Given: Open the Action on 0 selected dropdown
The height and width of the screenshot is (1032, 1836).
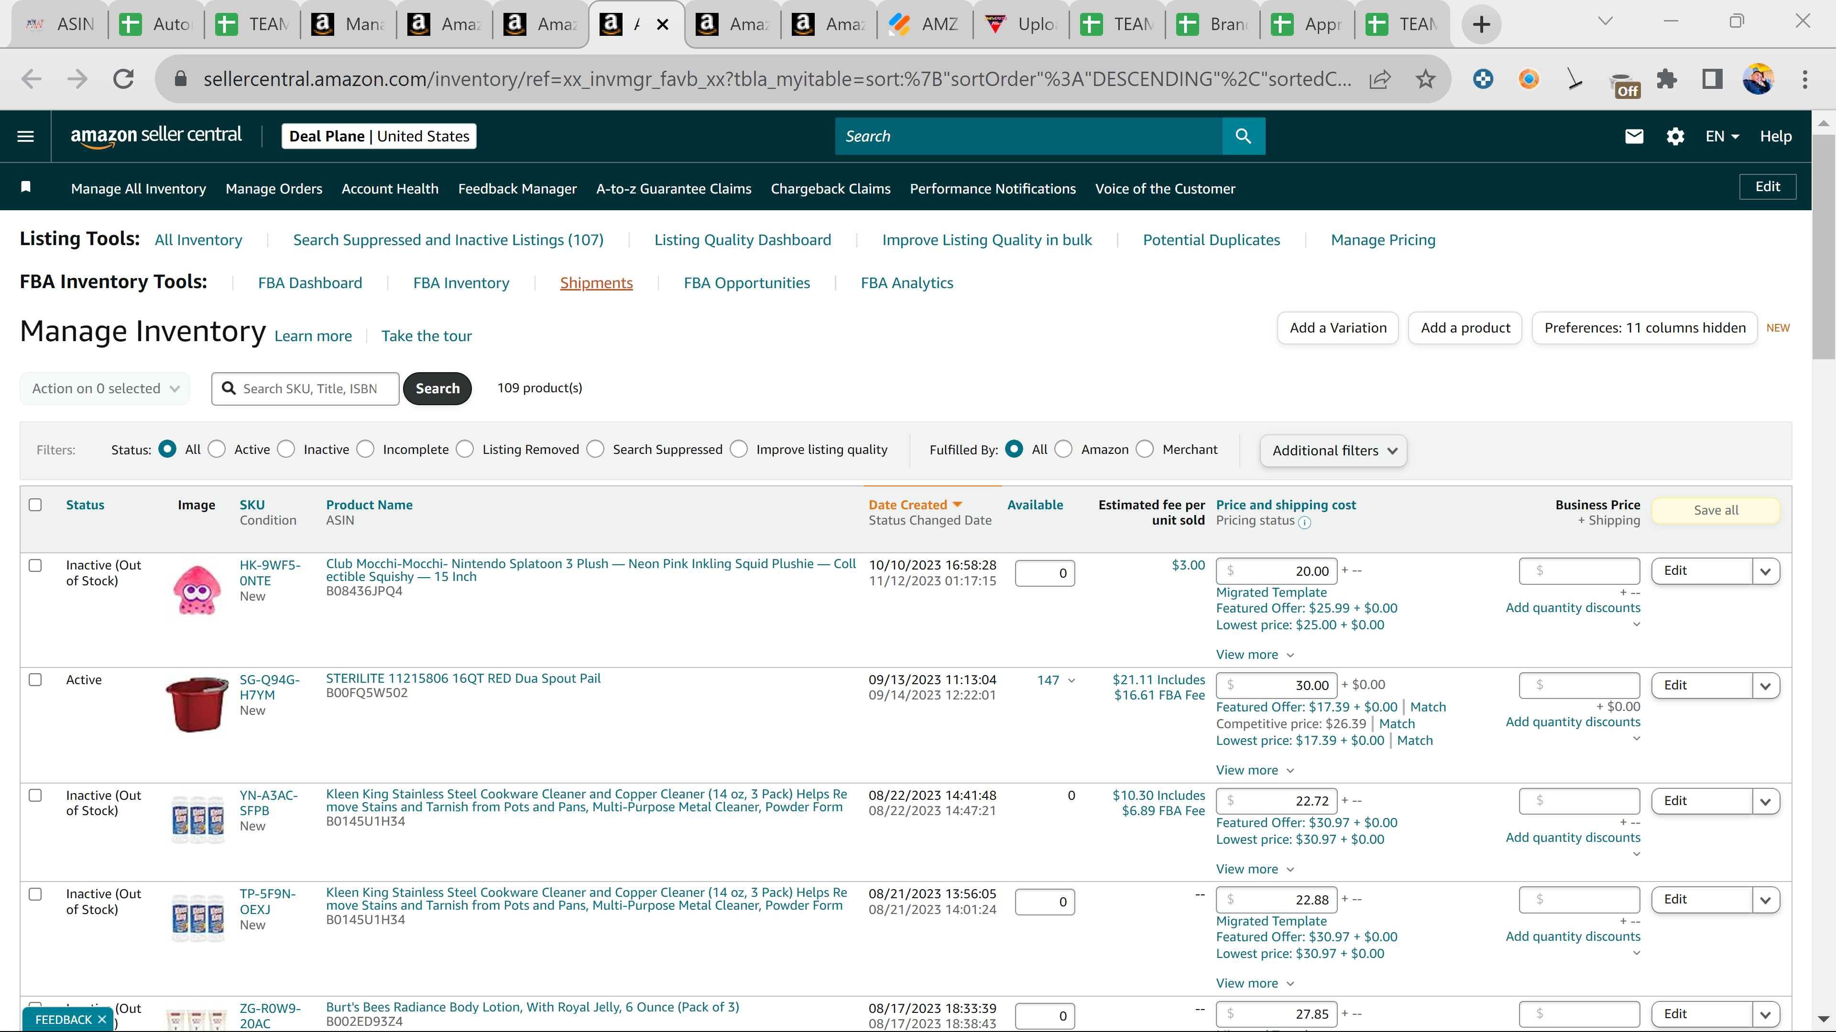Looking at the screenshot, I should click(x=105, y=388).
